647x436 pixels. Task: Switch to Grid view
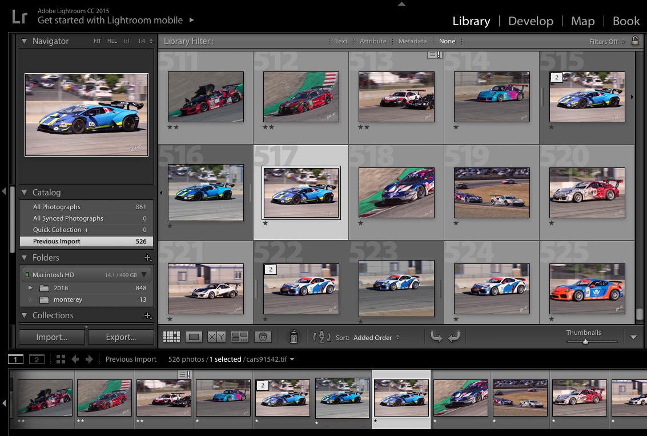click(172, 337)
